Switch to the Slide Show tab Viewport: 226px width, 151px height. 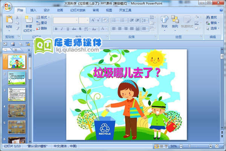[x=78, y=10]
